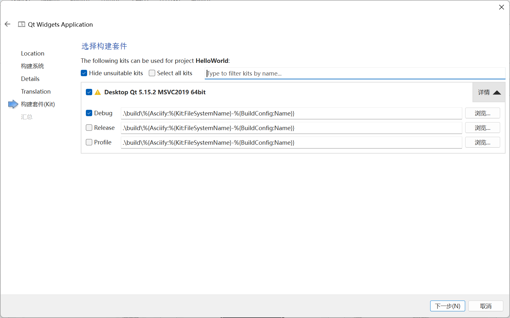510x318 pixels.
Task: Select the Details wizard step
Action: [x=30, y=79]
